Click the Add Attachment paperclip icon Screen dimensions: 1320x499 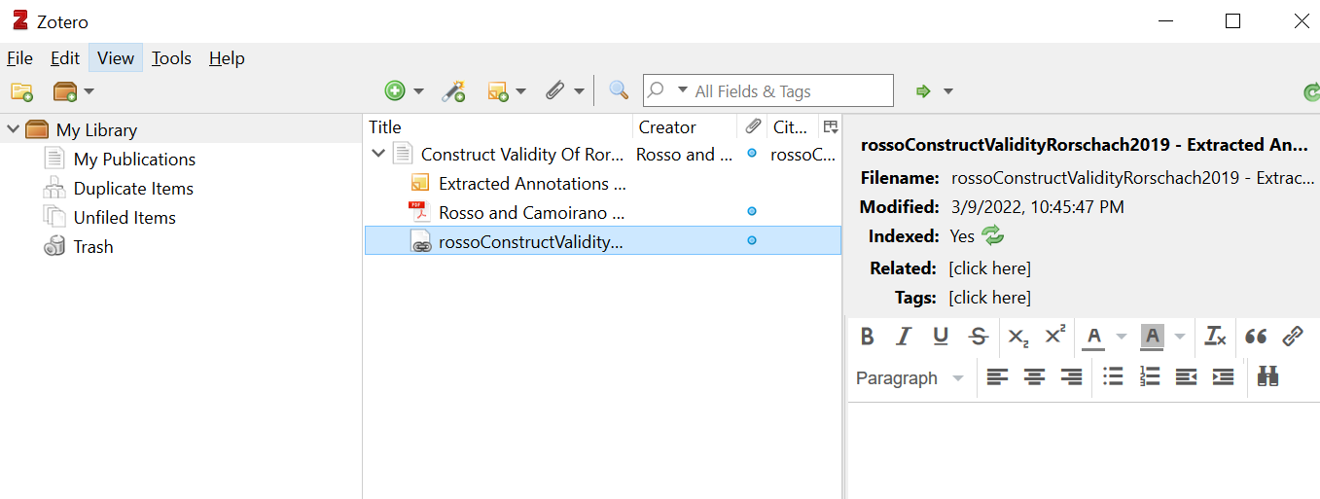coord(555,91)
